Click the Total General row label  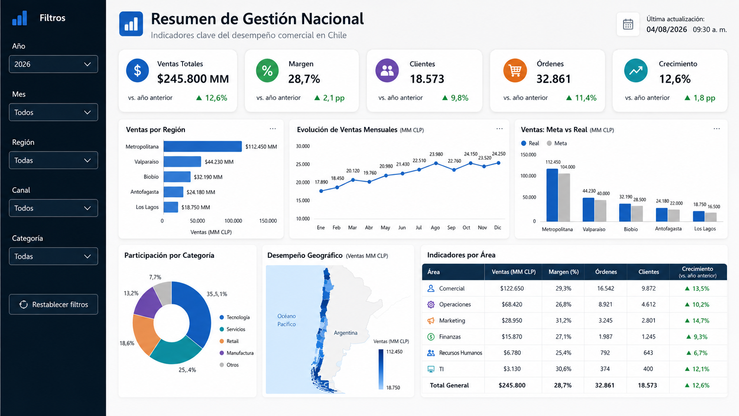tap(449, 385)
